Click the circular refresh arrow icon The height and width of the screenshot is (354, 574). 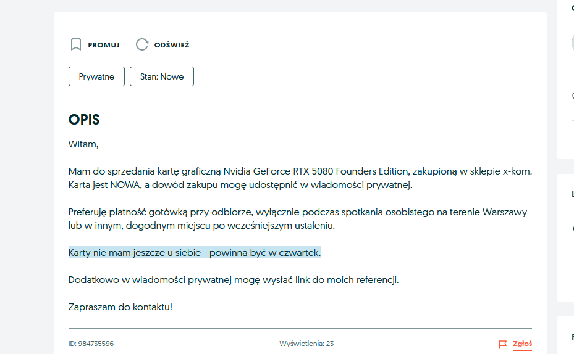[142, 44]
